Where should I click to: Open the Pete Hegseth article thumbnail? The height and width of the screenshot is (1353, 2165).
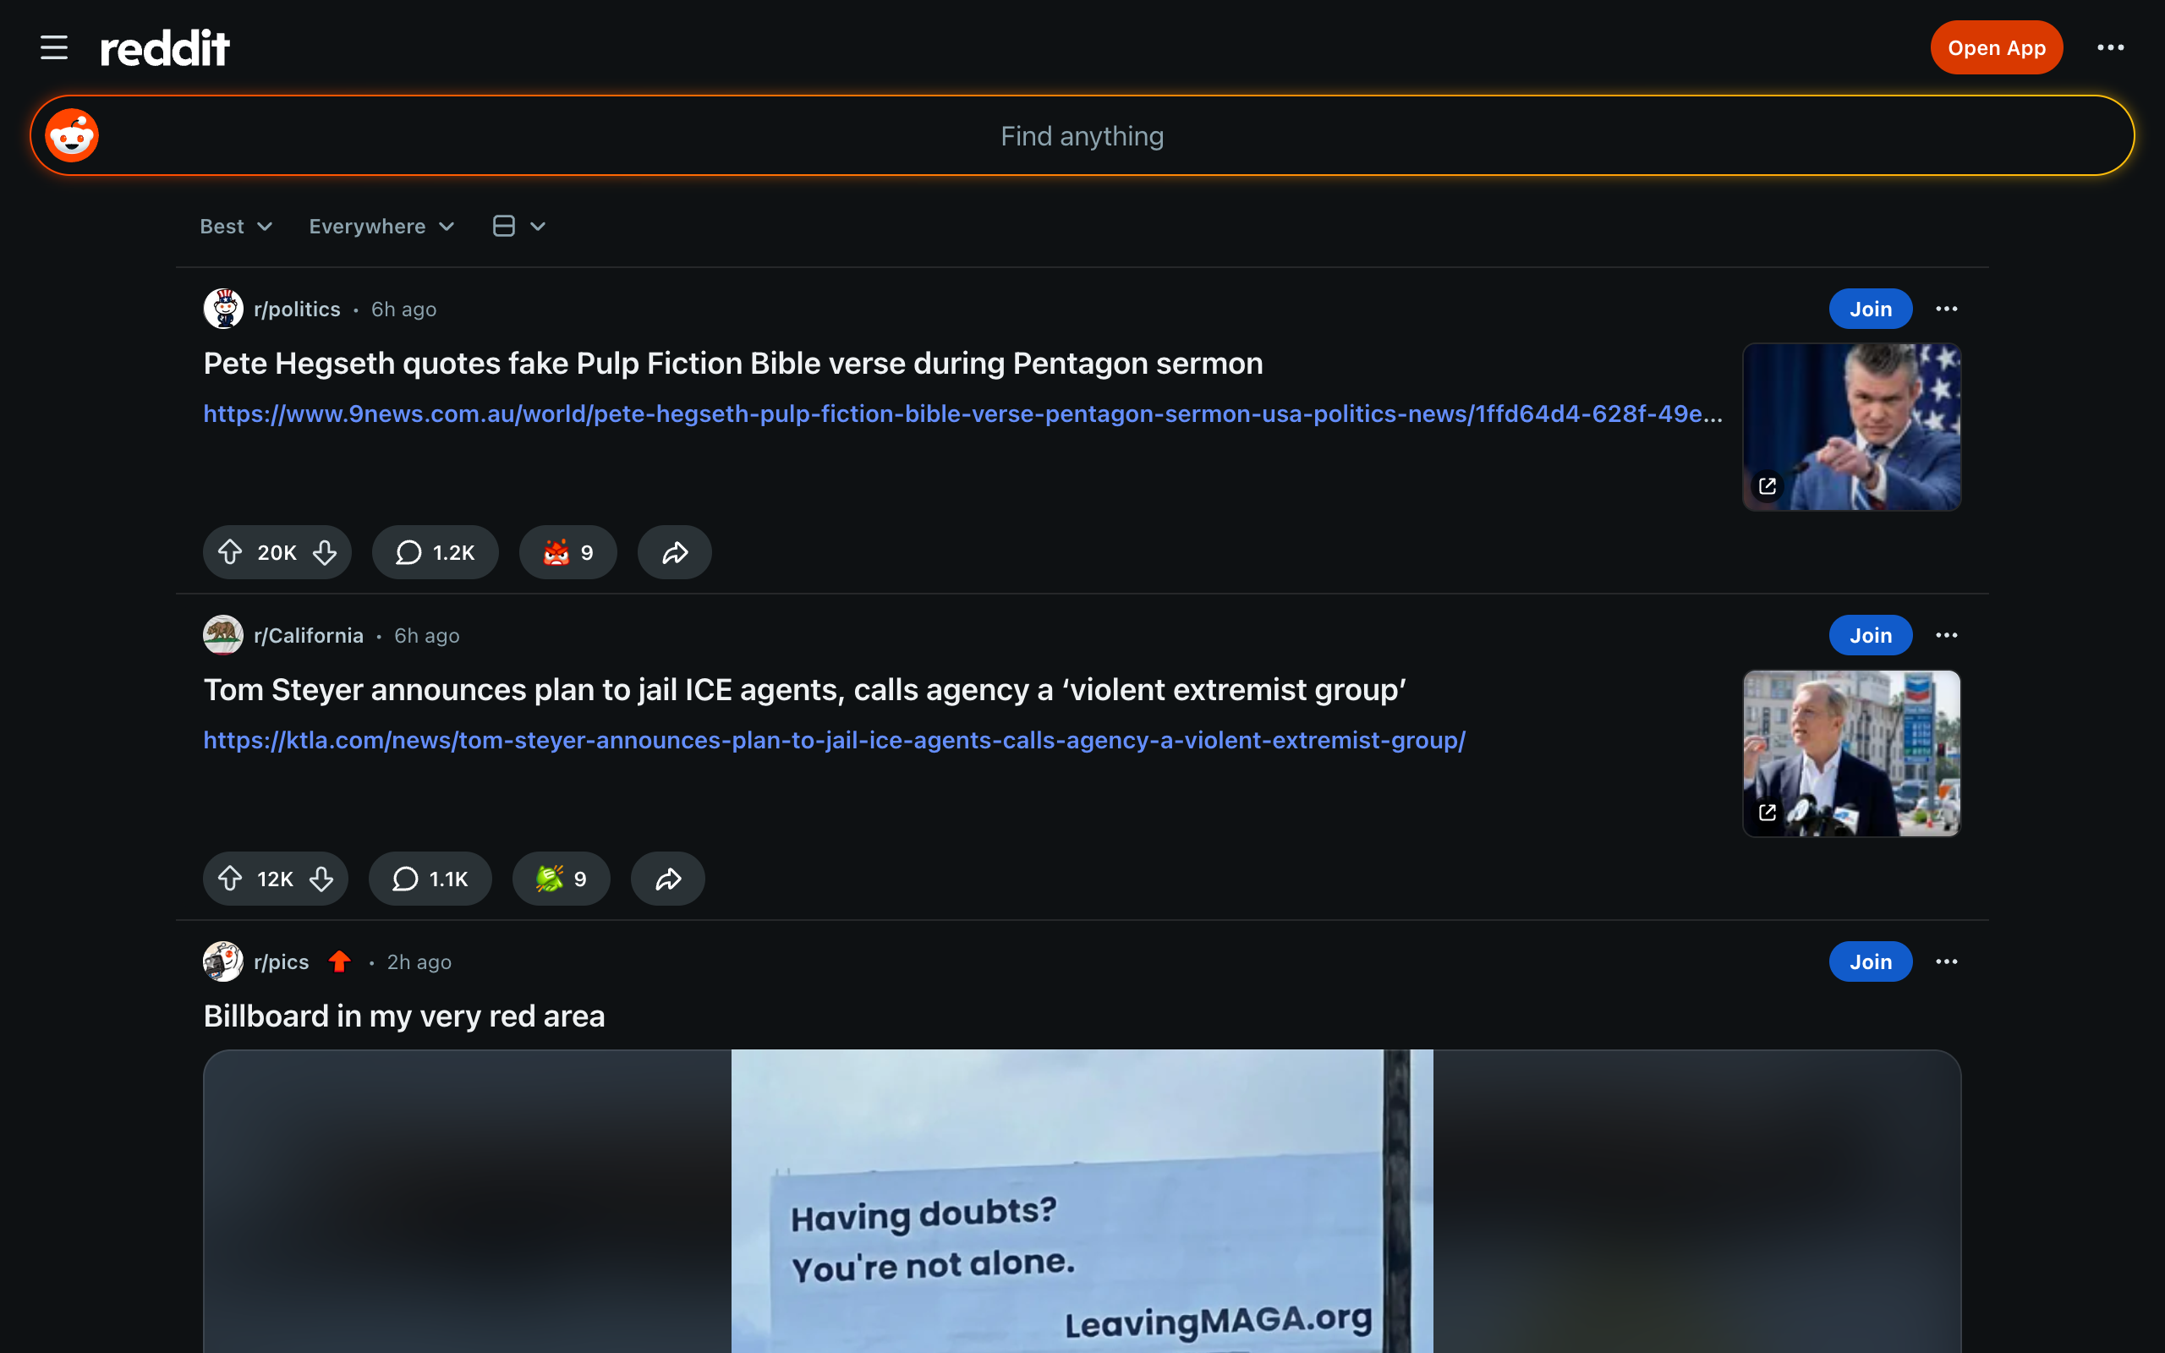[1850, 428]
